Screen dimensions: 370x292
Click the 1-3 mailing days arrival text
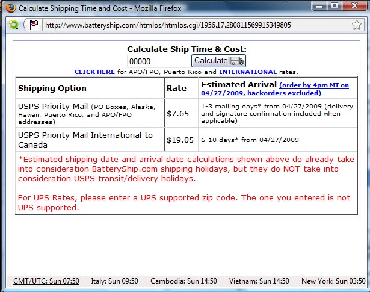[x=277, y=114]
